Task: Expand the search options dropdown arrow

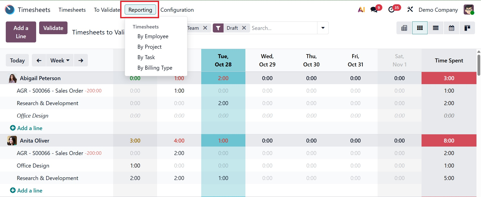Action: click(x=323, y=28)
